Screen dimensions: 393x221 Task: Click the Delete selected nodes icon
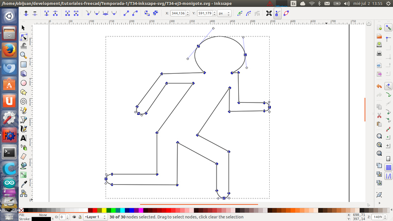click(x=35, y=14)
